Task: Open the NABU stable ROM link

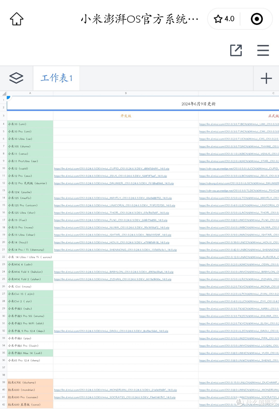Action: click(239, 309)
